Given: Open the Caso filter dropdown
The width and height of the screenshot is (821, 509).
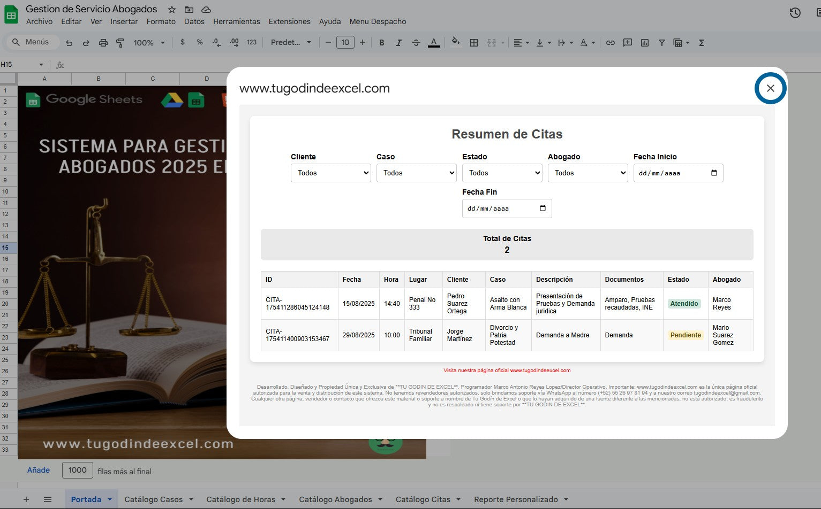Looking at the screenshot, I should point(417,173).
